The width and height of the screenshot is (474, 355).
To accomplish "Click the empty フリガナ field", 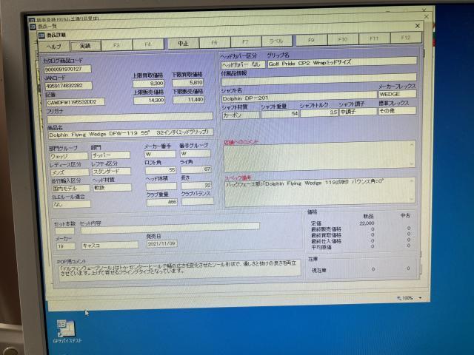I will pyautogui.click(x=130, y=117).
